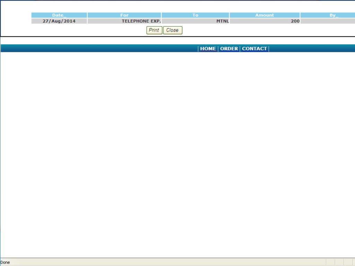Viewport: 355px width, 266px height.
Task: Open the CONTACT navigation link
Action: [254, 49]
